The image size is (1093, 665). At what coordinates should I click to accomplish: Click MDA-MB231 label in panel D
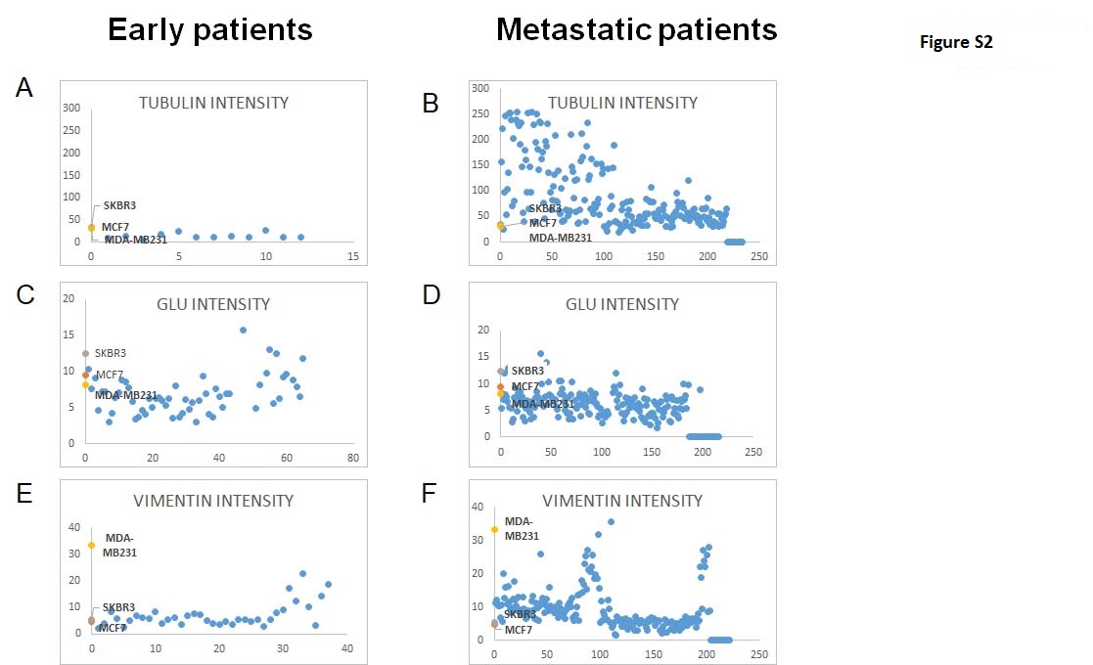coord(543,404)
